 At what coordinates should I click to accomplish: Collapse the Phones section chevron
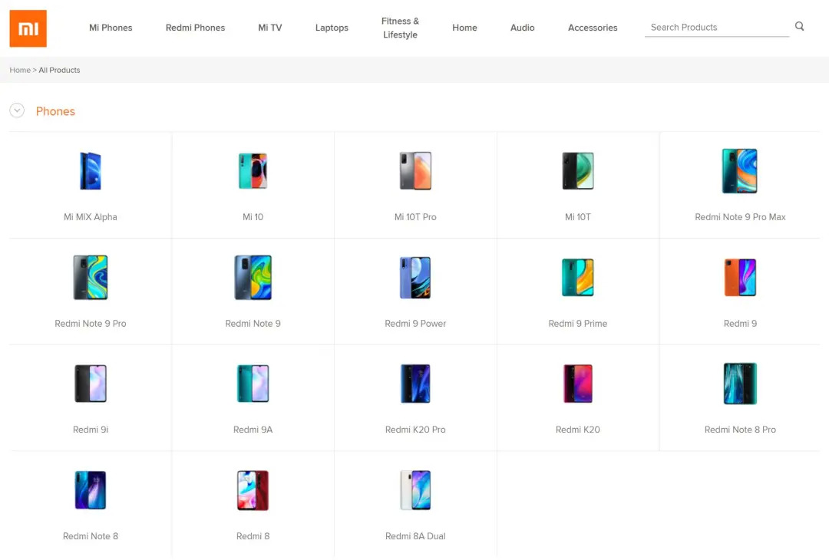click(x=17, y=110)
